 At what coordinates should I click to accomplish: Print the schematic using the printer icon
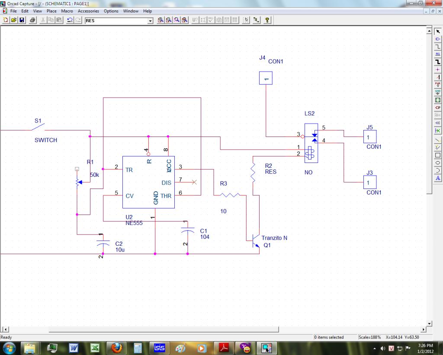[x=32, y=20]
